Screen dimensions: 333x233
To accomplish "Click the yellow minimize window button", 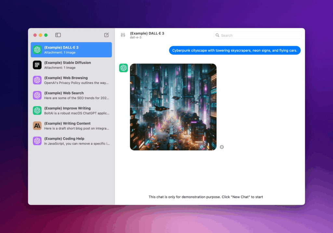I will tap(40, 35).
